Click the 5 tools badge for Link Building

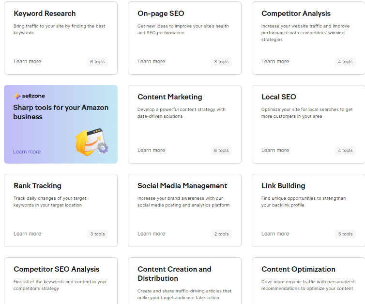coord(345,234)
